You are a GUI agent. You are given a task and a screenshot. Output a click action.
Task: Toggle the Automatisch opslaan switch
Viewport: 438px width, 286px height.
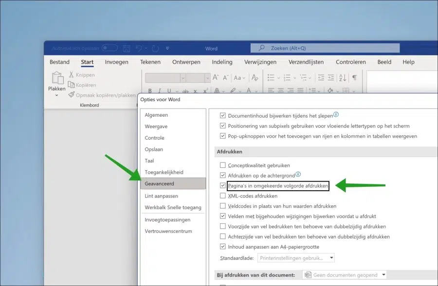(x=109, y=48)
